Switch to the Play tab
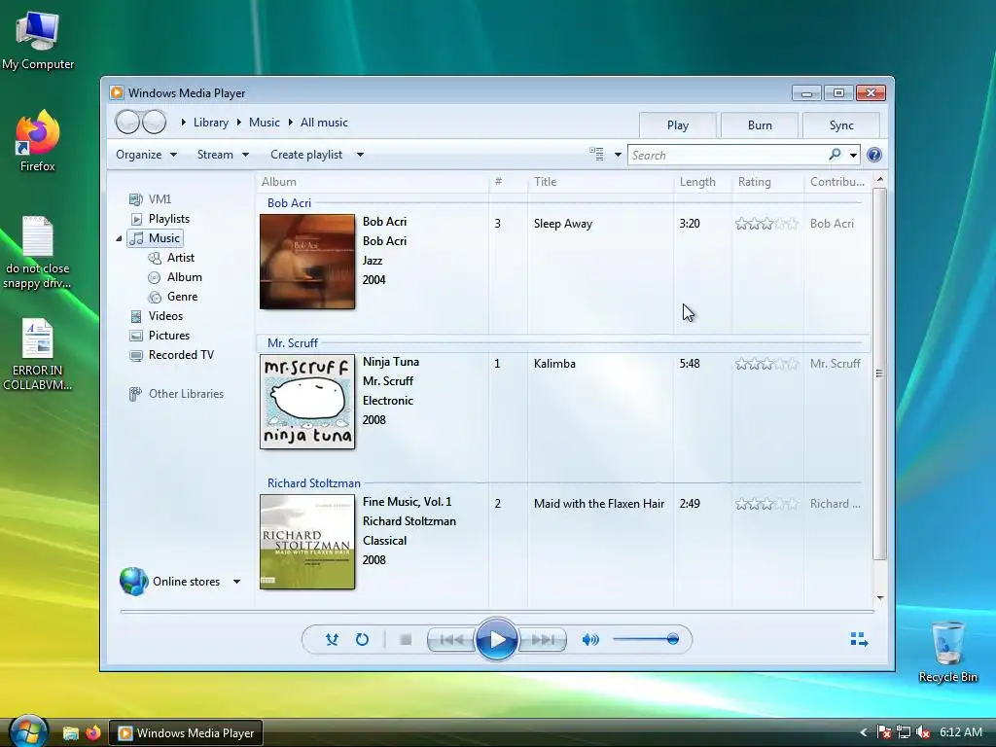Screen dimensions: 996x747 pyautogui.click(x=678, y=125)
